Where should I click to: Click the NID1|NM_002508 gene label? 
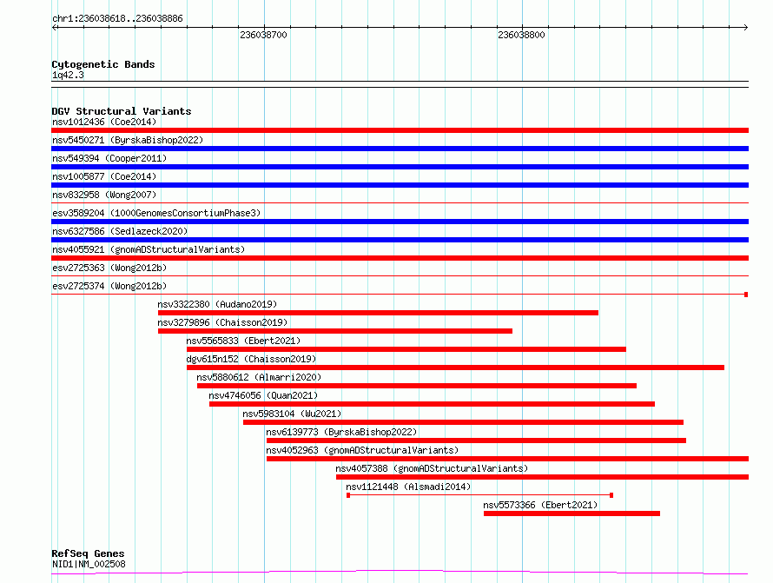click(x=89, y=564)
